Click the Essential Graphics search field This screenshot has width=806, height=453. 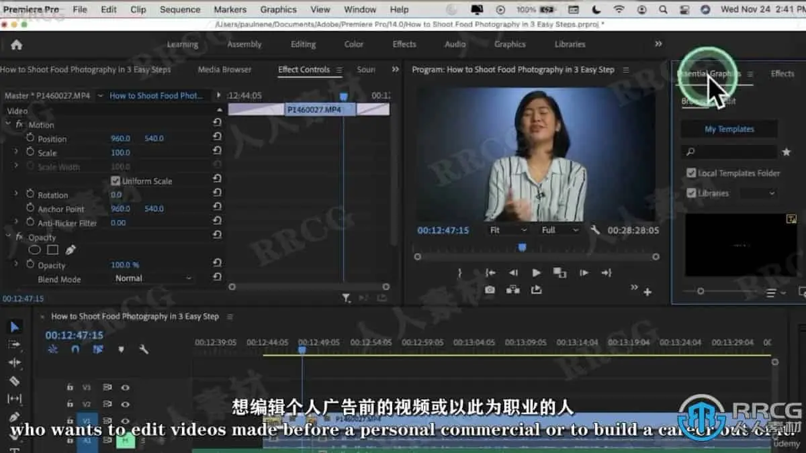[x=729, y=152]
